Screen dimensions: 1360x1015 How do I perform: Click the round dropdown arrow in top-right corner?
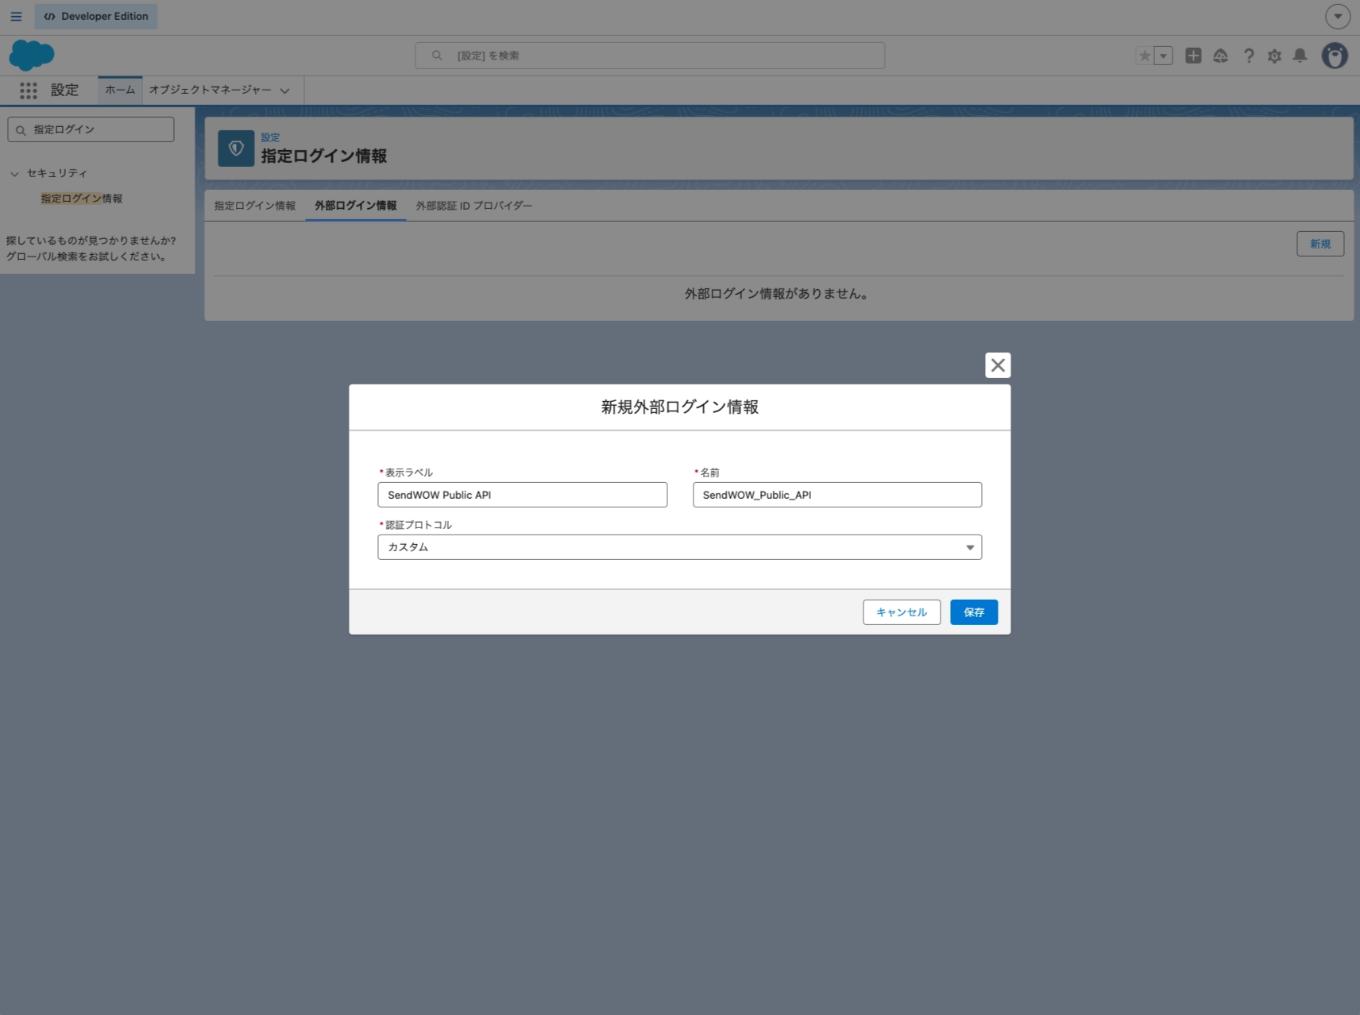click(1338, 16)
